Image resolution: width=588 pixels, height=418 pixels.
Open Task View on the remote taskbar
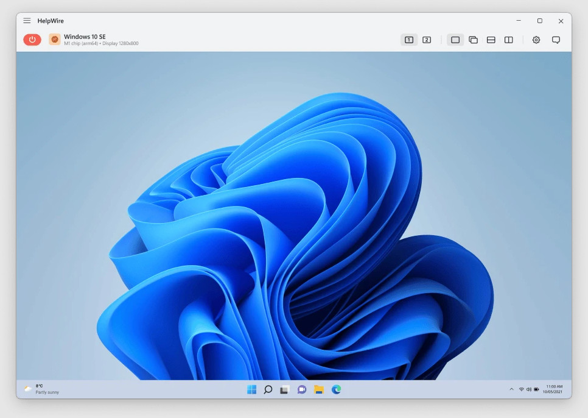(285, 390)
